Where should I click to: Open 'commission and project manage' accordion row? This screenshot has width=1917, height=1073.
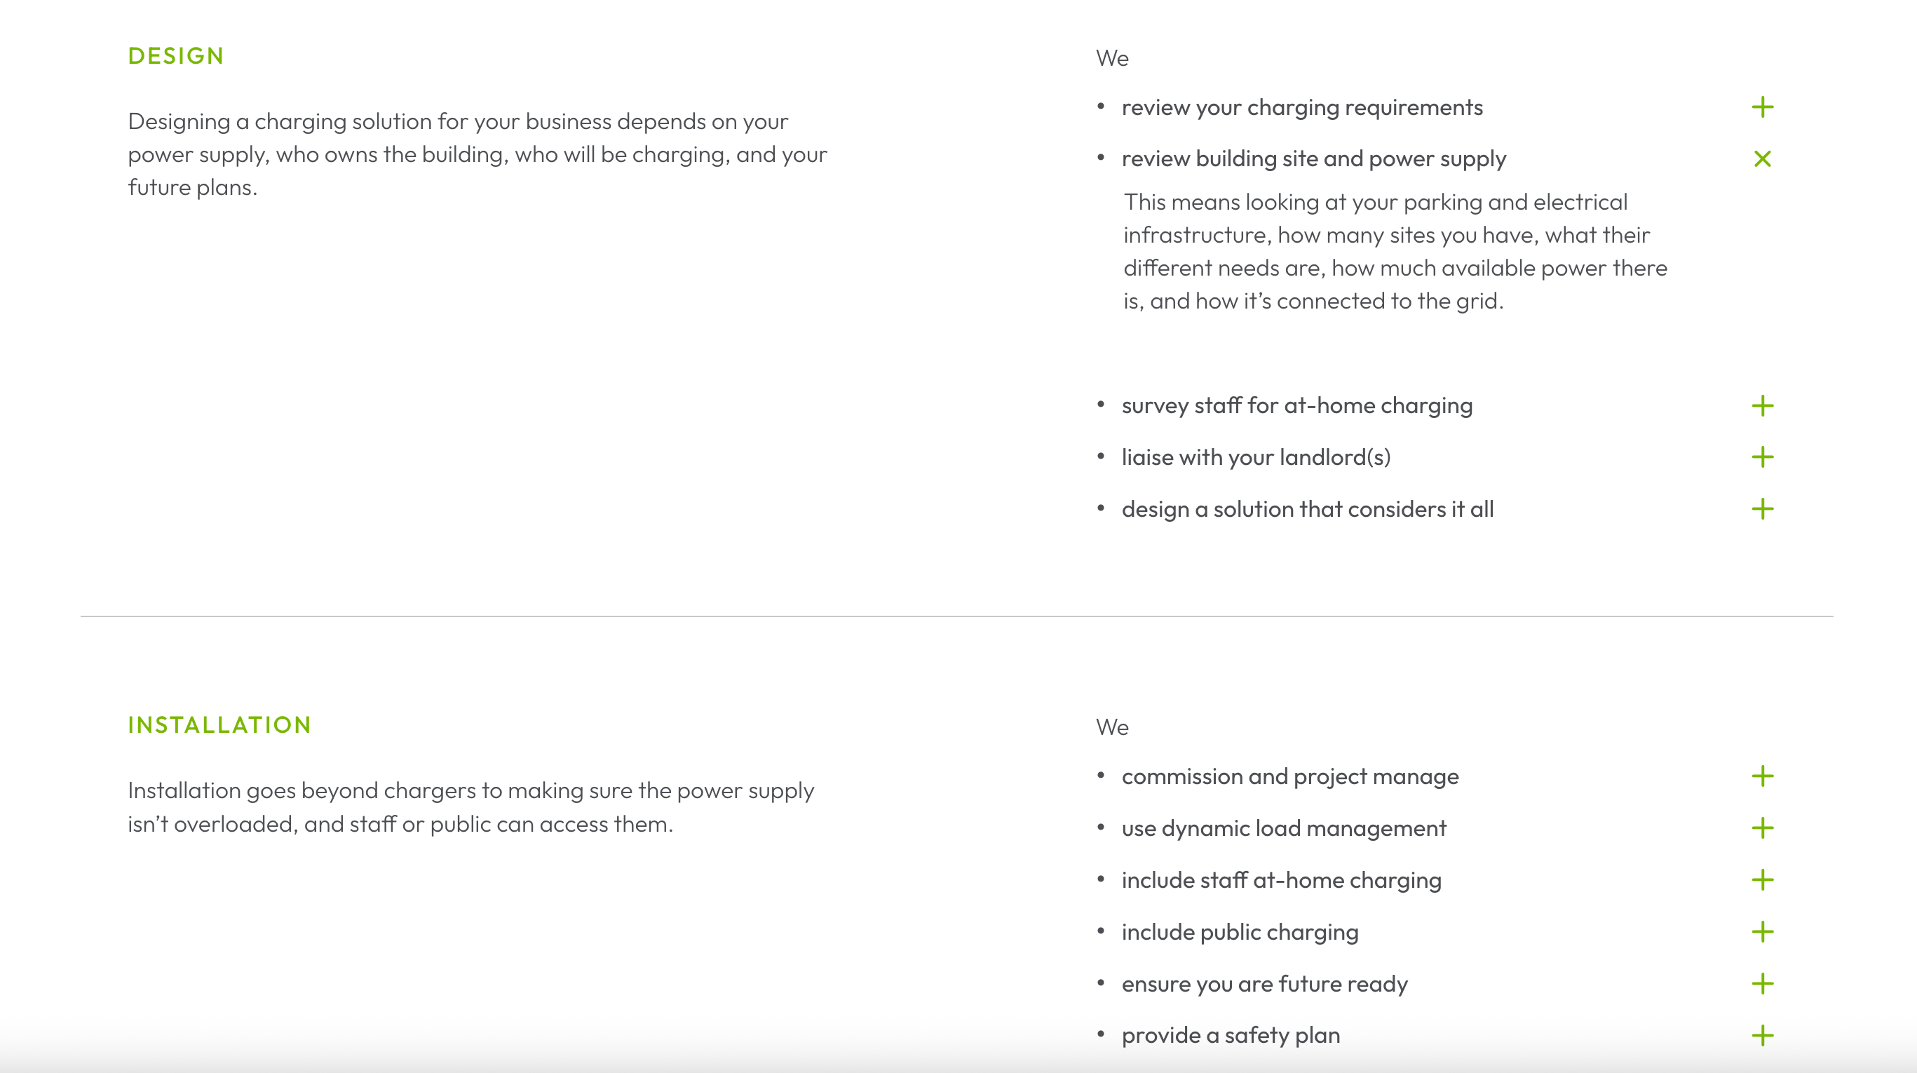(1289, 776)
